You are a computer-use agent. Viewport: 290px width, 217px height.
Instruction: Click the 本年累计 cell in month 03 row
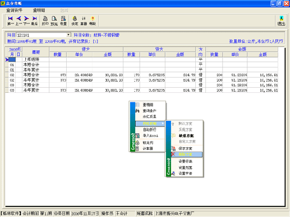[x=35, y=90]
